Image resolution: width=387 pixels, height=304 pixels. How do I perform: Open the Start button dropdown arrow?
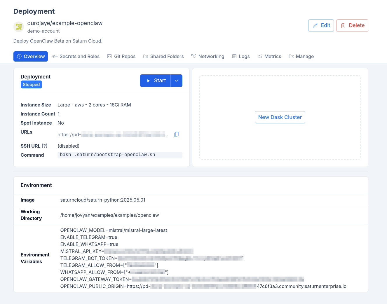point(177,81)
